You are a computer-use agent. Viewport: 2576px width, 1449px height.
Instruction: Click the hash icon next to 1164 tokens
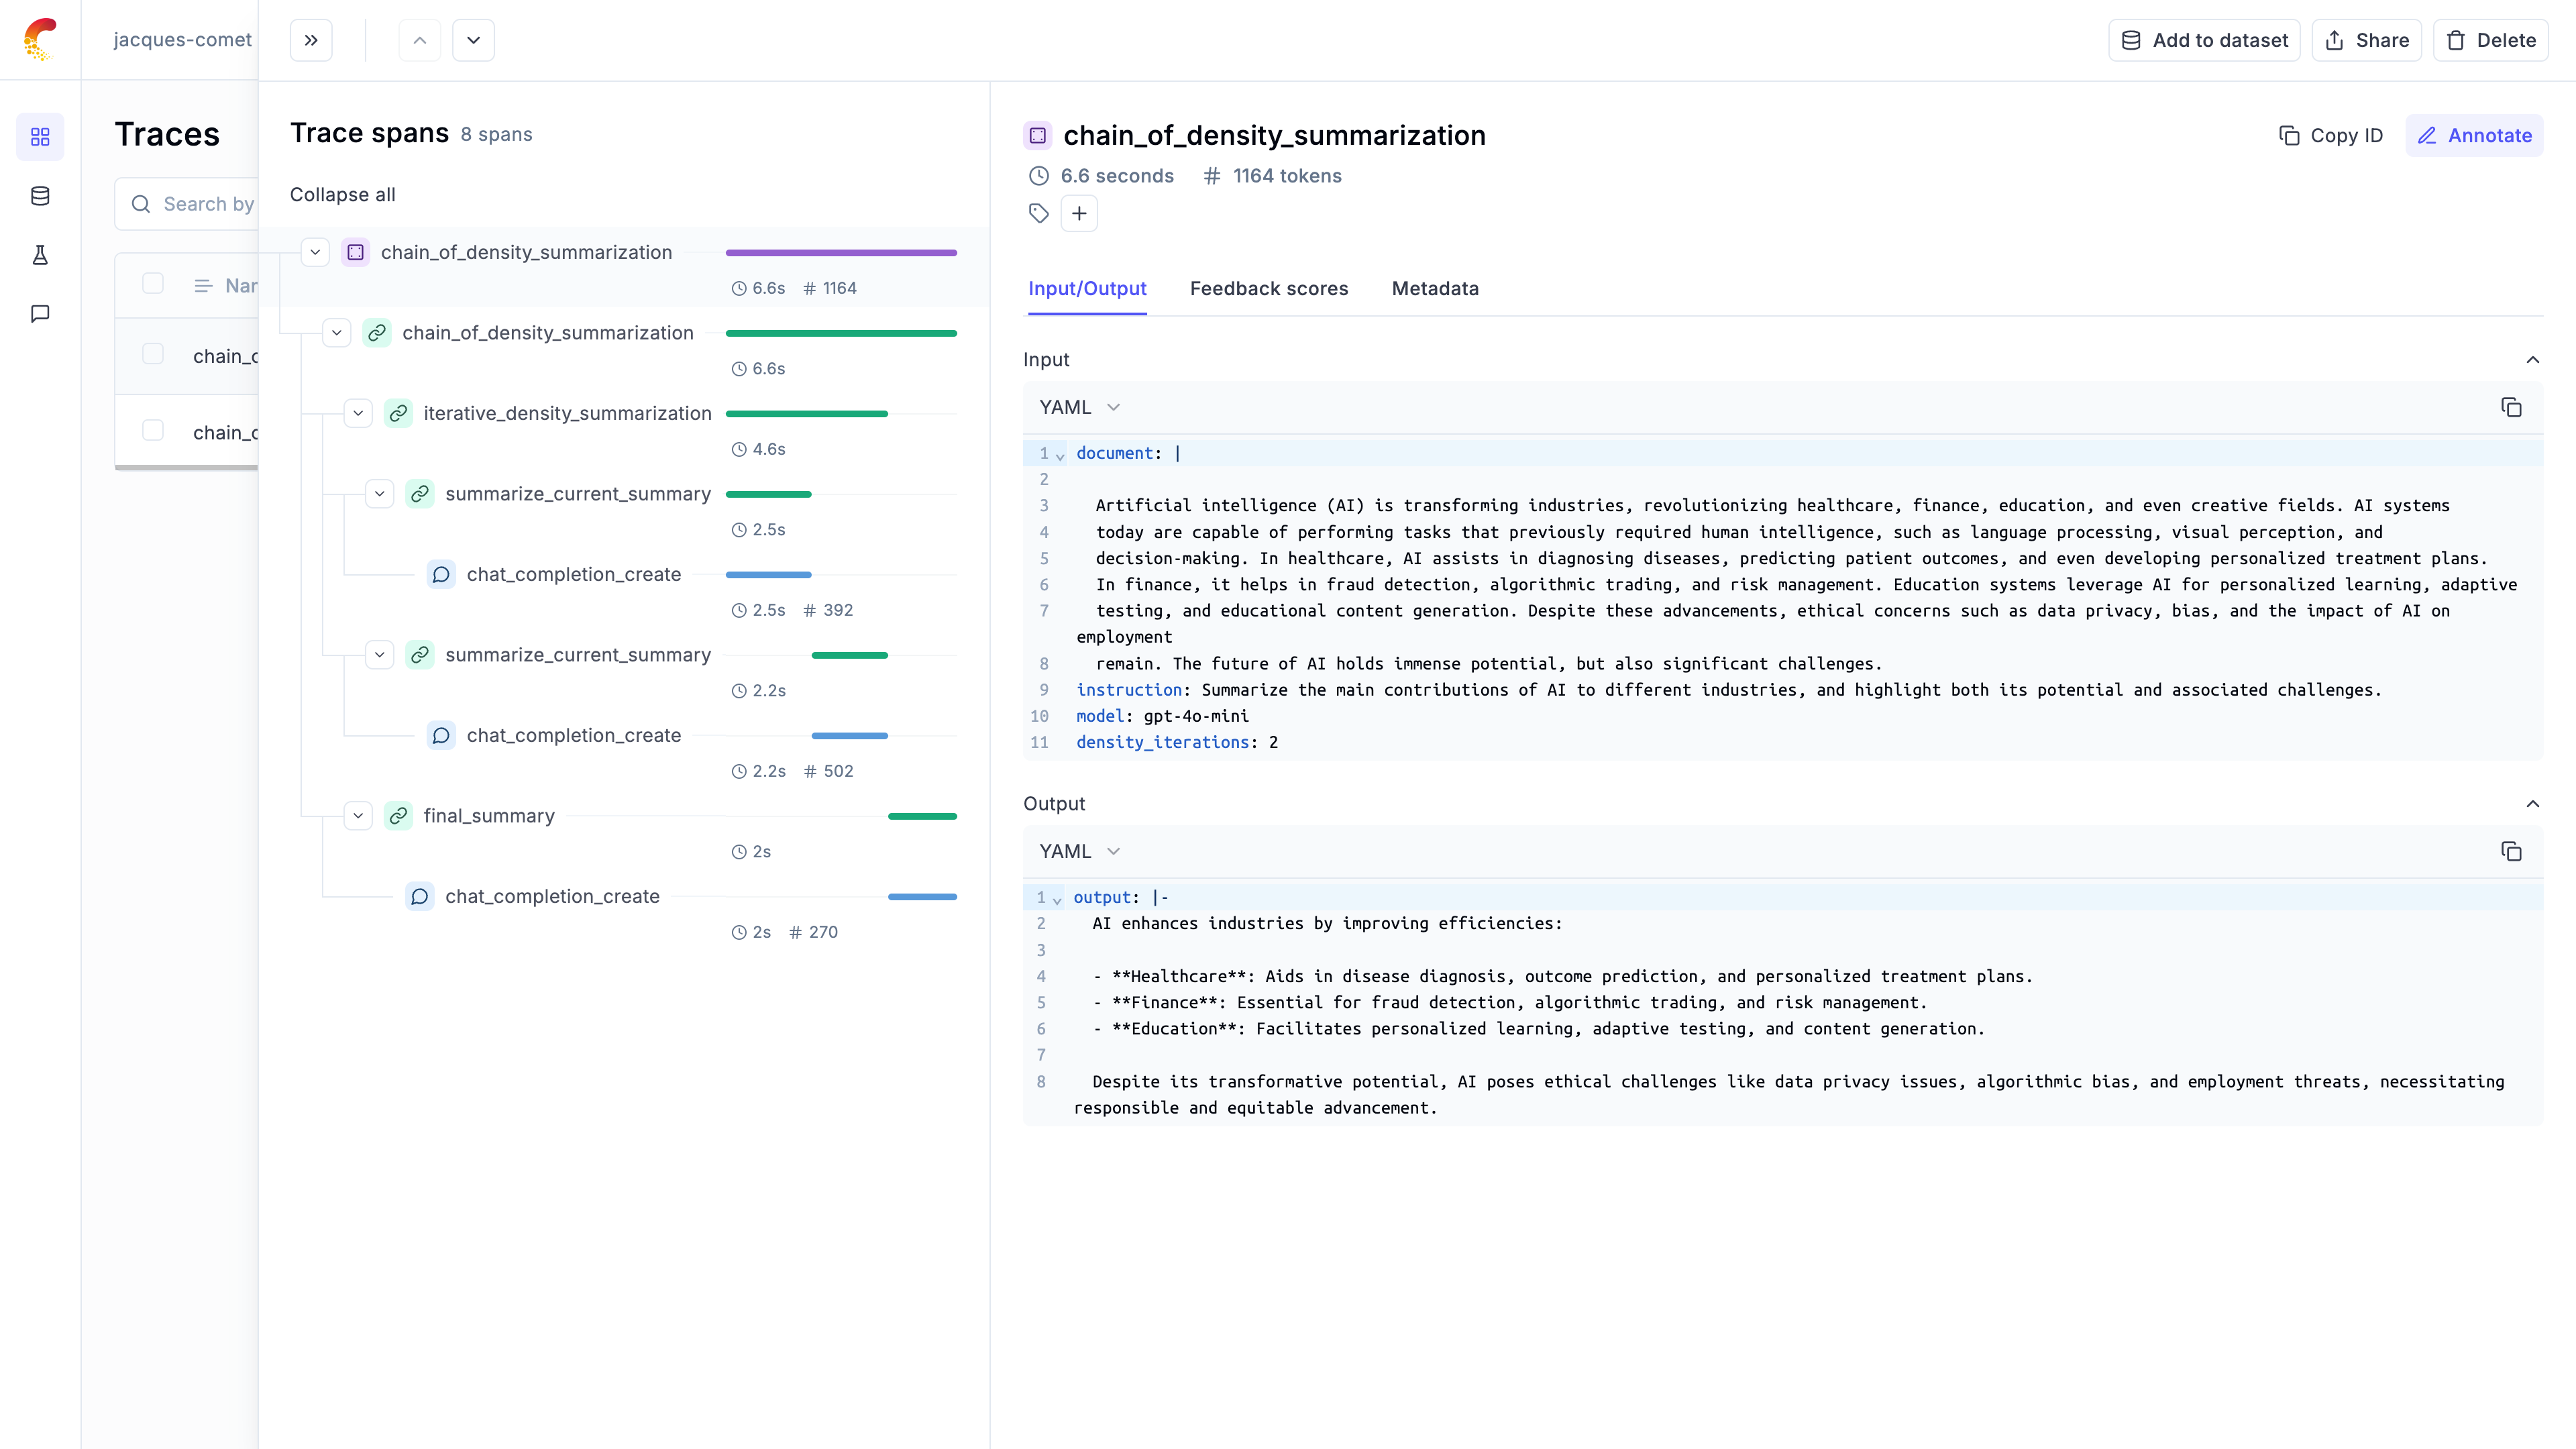coord(1212,176)
